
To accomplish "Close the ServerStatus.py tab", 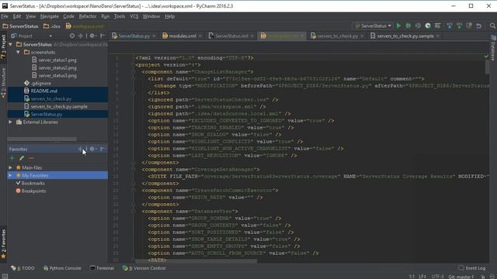I will pyautogui.click(x=154, y=36).
